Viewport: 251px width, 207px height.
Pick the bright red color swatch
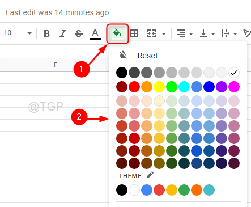click(134, 87)
